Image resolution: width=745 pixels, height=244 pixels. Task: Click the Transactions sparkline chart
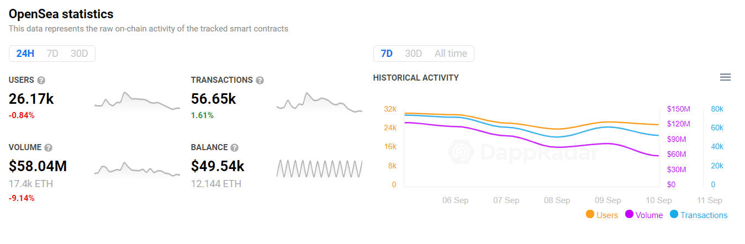coord(319,102)
